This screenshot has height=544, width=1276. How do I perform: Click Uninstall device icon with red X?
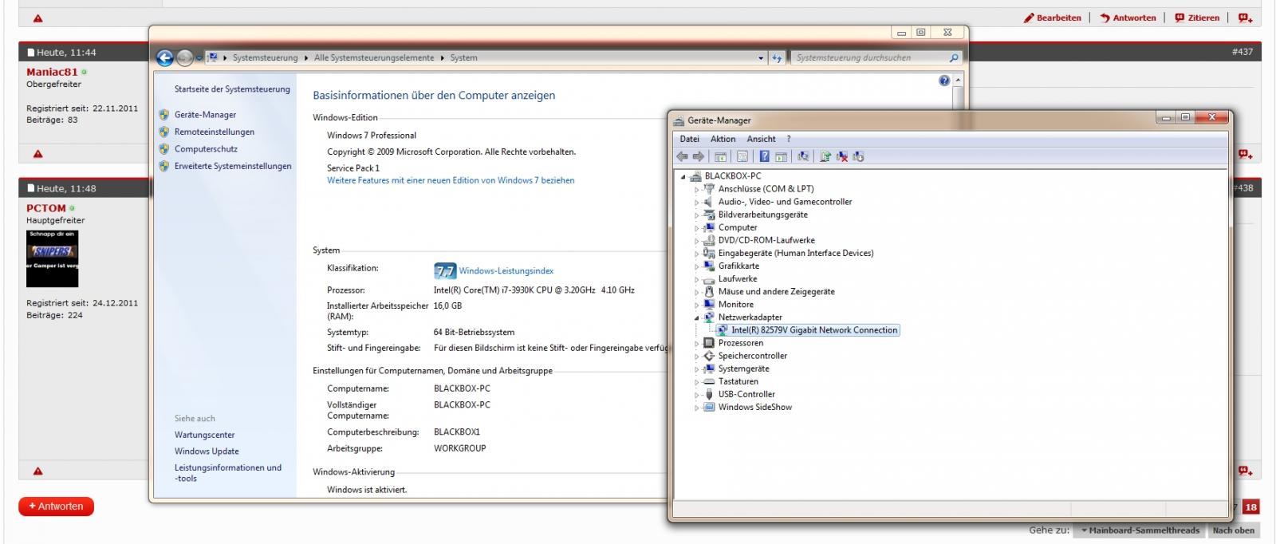coord(842,156)
